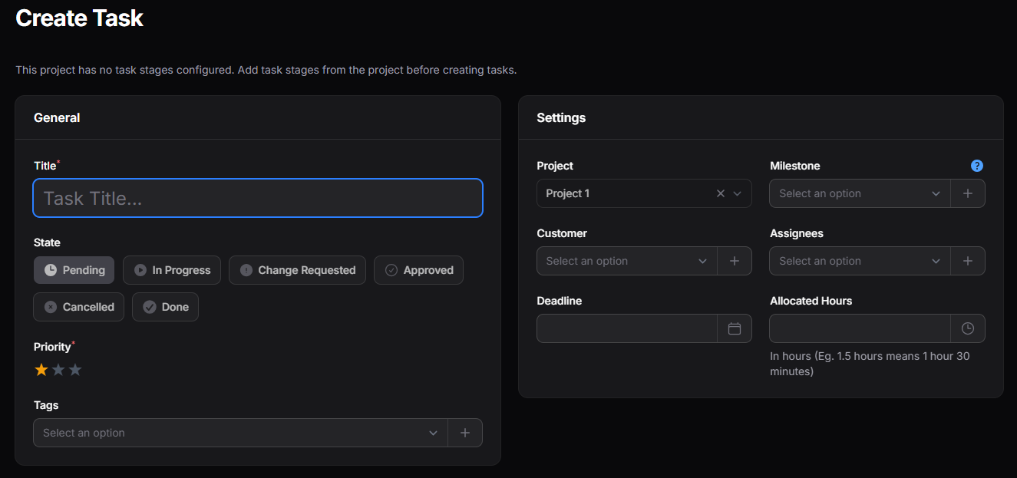Screen dimensions: 1017x478
Task: Clear Project 1 selection with X icon
Action: 720,193
